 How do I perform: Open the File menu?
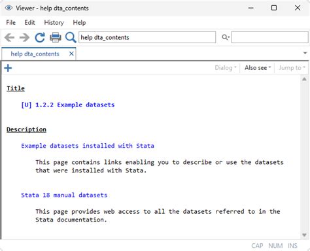(10, 22)
